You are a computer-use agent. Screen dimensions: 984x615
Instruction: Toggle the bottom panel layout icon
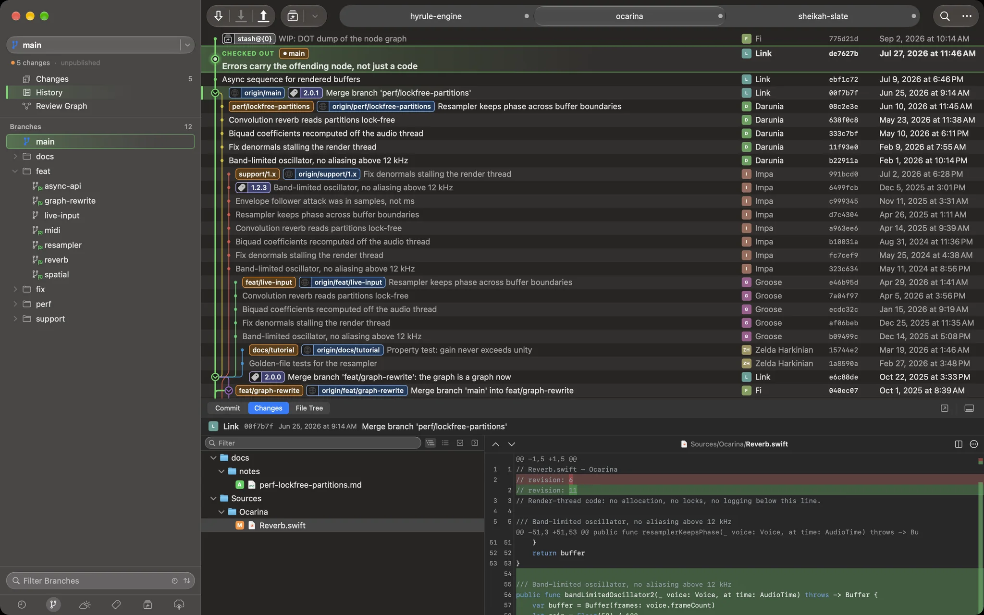pyautogui.click(x=969, y=408)
